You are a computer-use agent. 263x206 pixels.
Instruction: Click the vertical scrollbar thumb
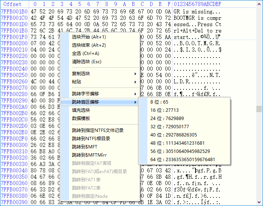[x=259, y=108]
